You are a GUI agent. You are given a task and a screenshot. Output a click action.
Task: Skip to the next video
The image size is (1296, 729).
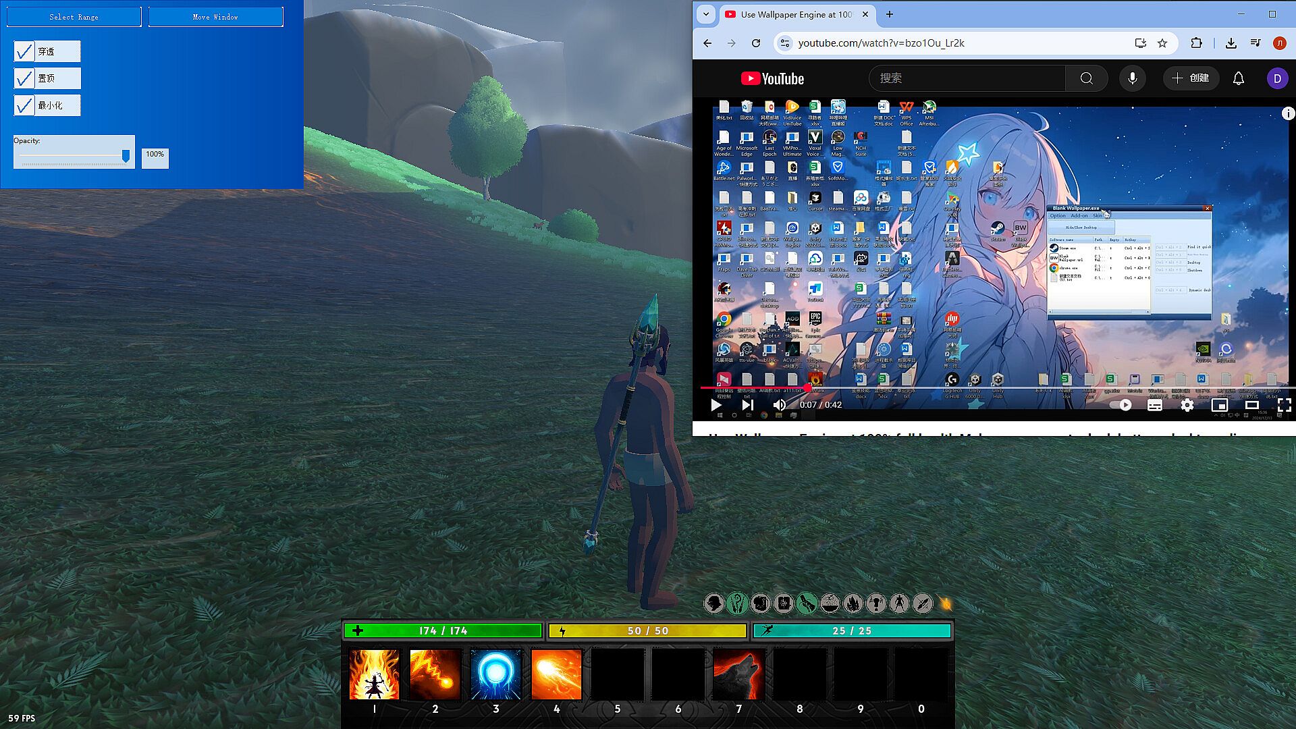click(747, 405)
